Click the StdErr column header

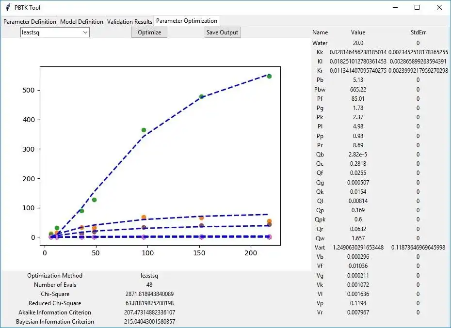pos(418,32)
